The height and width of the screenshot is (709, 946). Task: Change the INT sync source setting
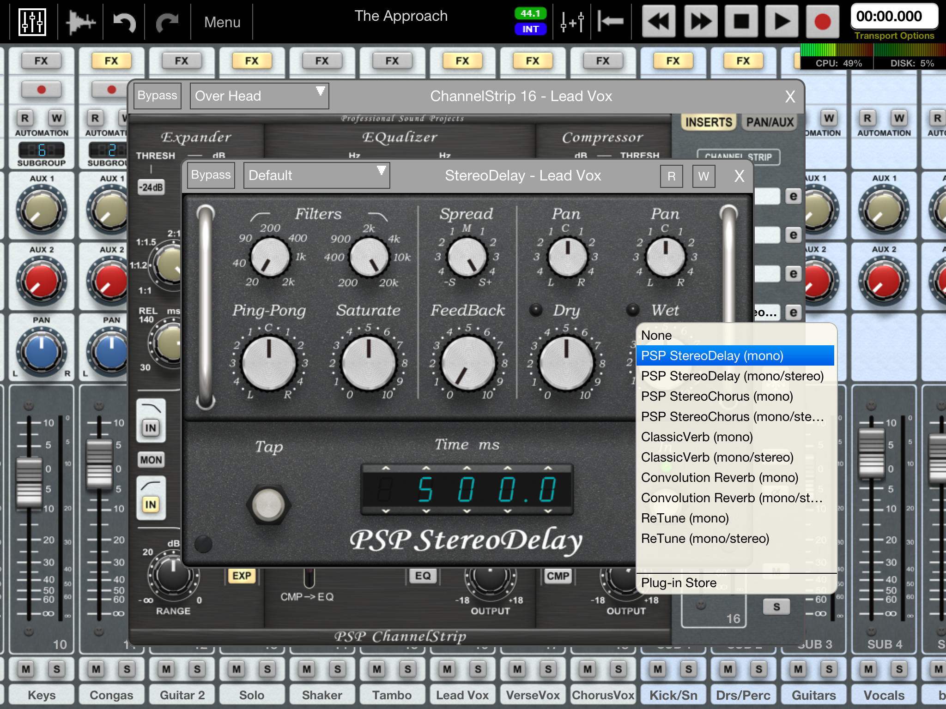[x=530, y=29]
